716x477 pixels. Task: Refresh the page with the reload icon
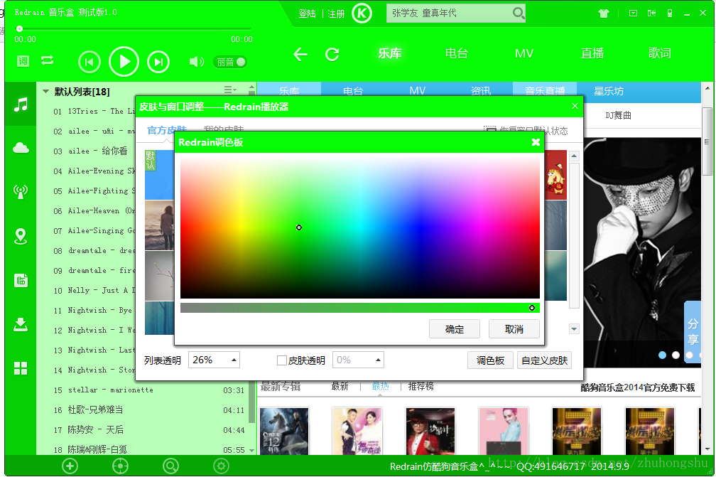[x=332, y=54]
